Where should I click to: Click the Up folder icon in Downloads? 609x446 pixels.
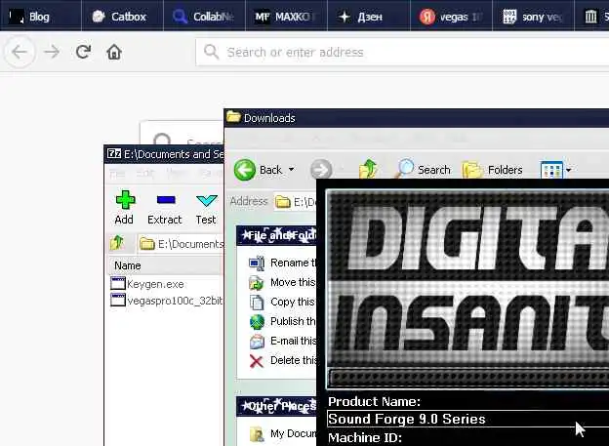click(368, 170)
